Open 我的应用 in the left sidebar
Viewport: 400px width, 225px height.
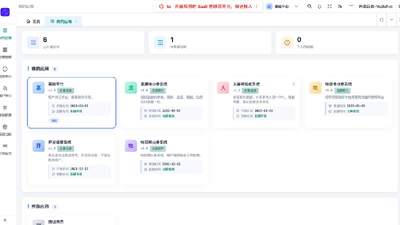pyautogui.click(x=5, y=34)
